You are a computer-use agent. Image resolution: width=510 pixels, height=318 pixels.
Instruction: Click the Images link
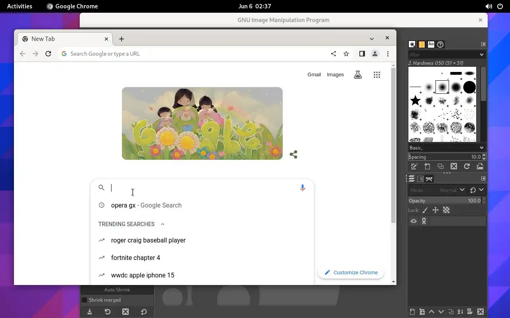[335, 74]
